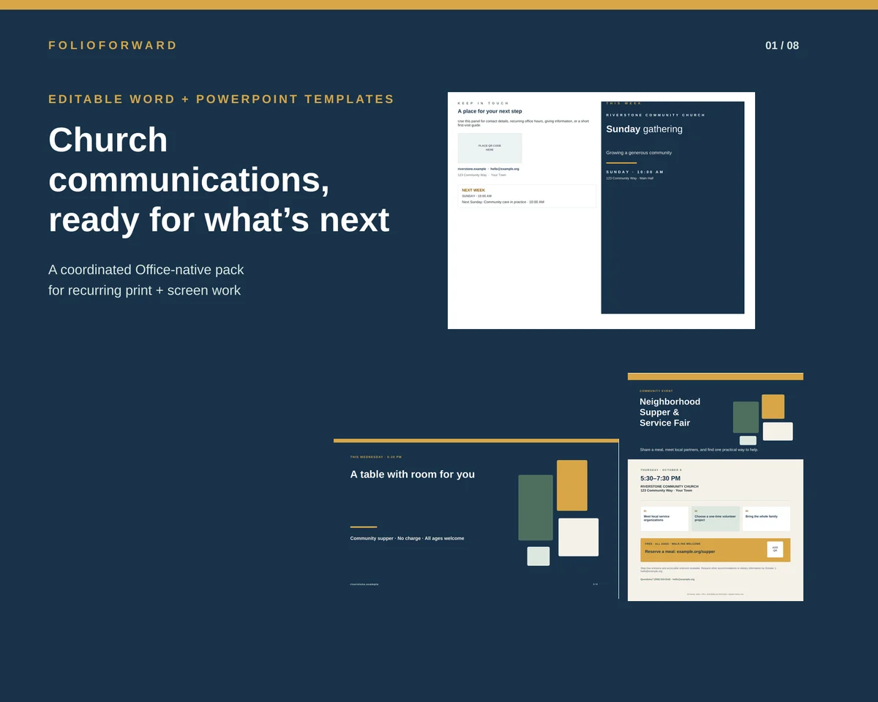Click the COMMUNITY EVENT label on the flyer

(x=656, y=391)
